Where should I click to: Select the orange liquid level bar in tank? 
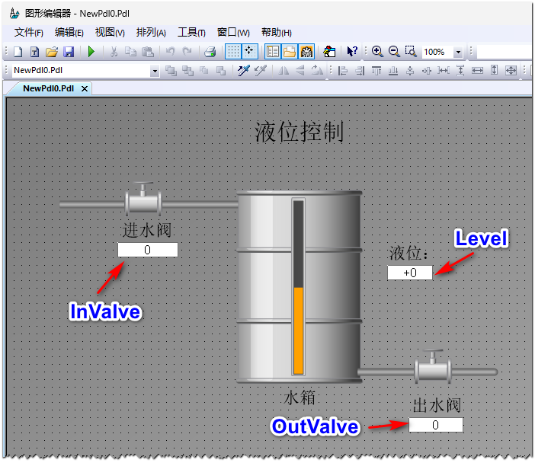[299, 330]
